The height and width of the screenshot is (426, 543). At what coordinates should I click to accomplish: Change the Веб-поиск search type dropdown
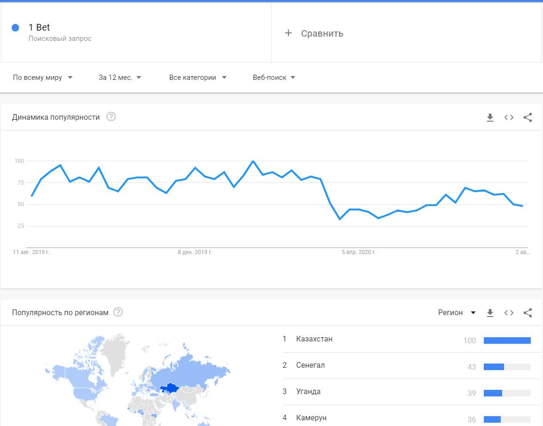pos(274,77)
